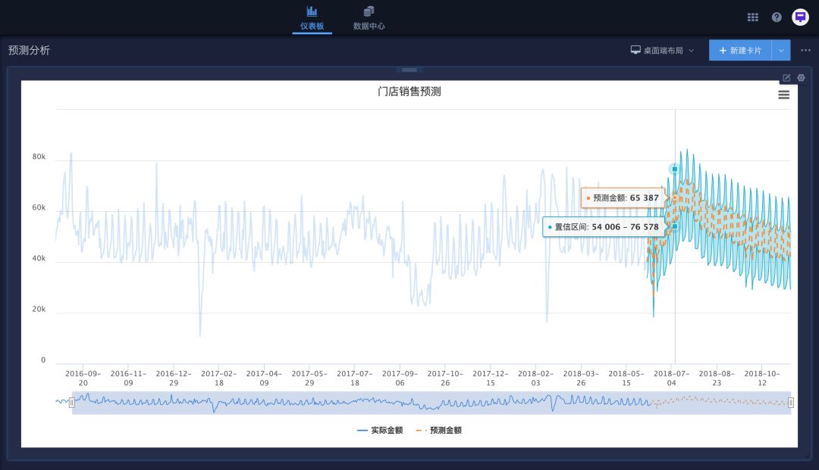This screenshot has width=819, height=470.
Task: Expand the arrow next to 新建卡片
Action: [781, 51]
